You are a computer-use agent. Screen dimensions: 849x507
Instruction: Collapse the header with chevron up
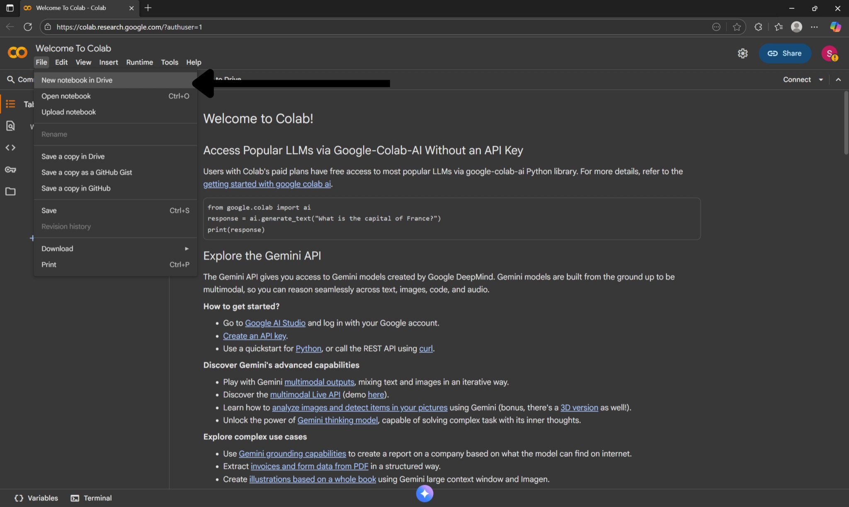pyautogui.click(x=838, y=80)
